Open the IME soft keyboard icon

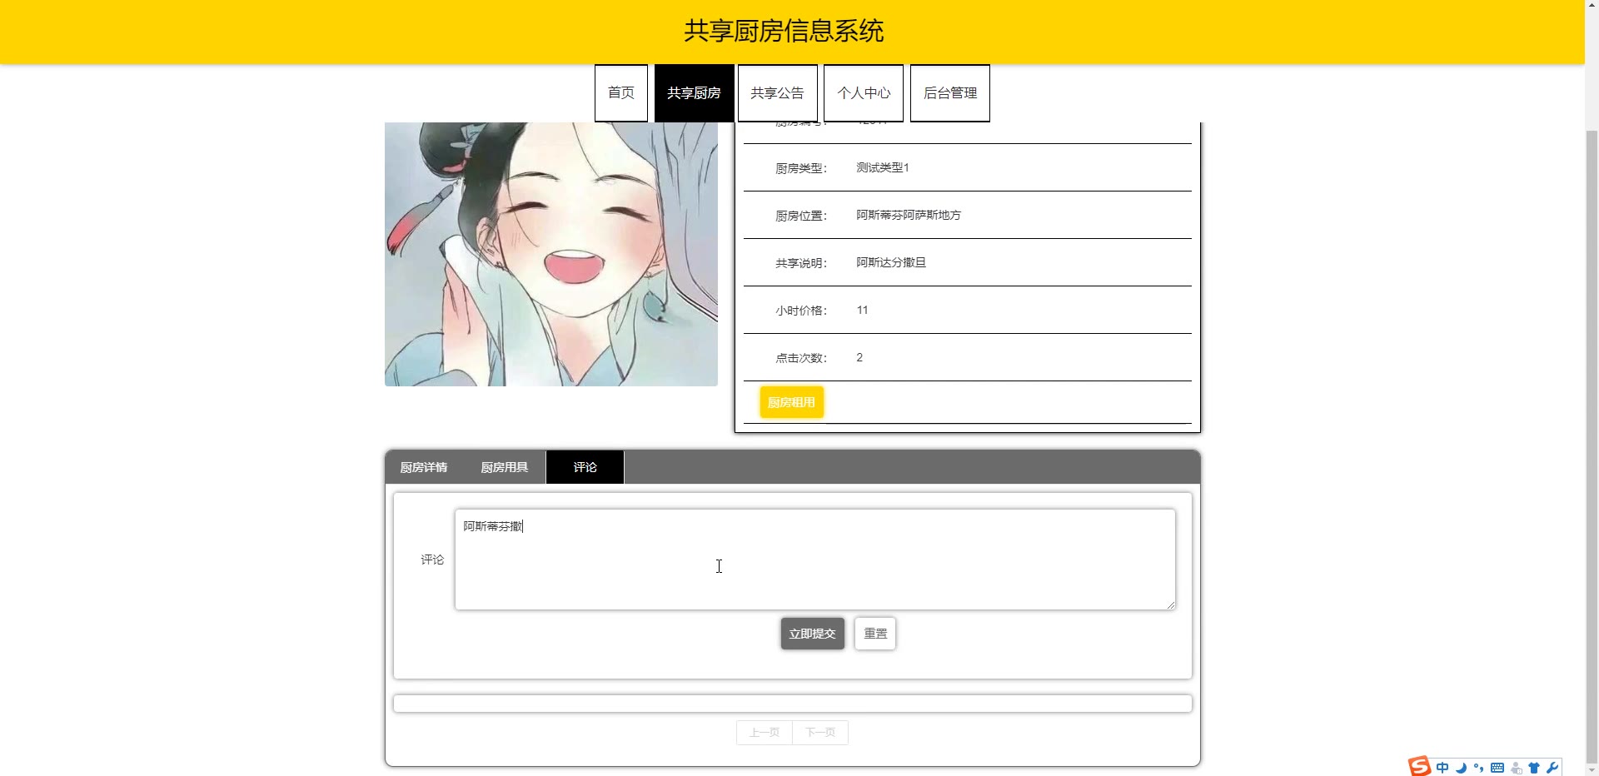[x=1497, y=768]
